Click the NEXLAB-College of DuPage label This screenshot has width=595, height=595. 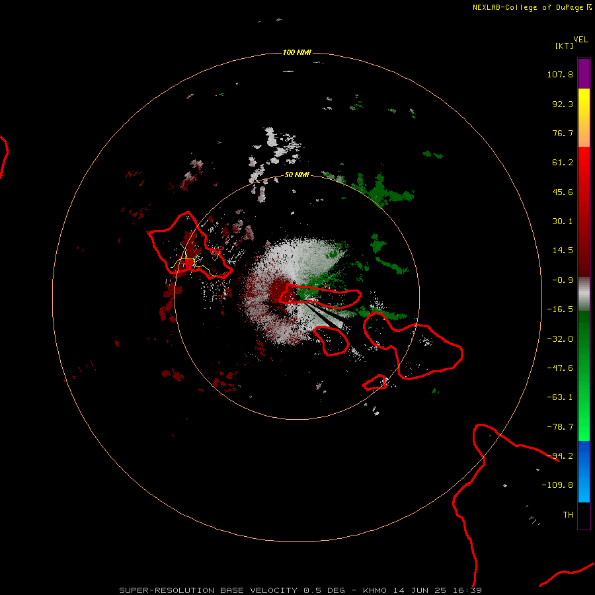532,7
